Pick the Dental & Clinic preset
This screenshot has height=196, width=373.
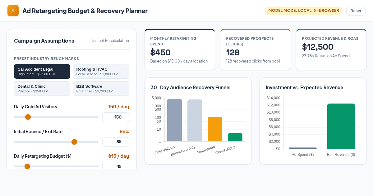[42, 88]
